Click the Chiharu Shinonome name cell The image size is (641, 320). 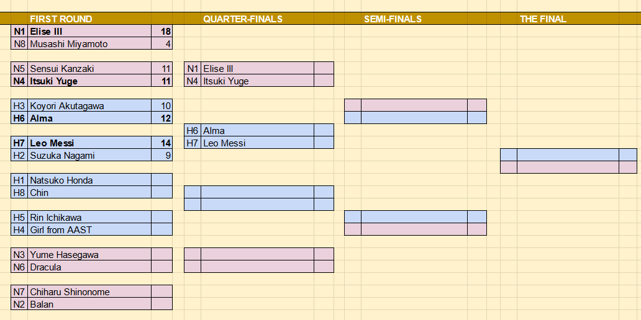[89, 292]
